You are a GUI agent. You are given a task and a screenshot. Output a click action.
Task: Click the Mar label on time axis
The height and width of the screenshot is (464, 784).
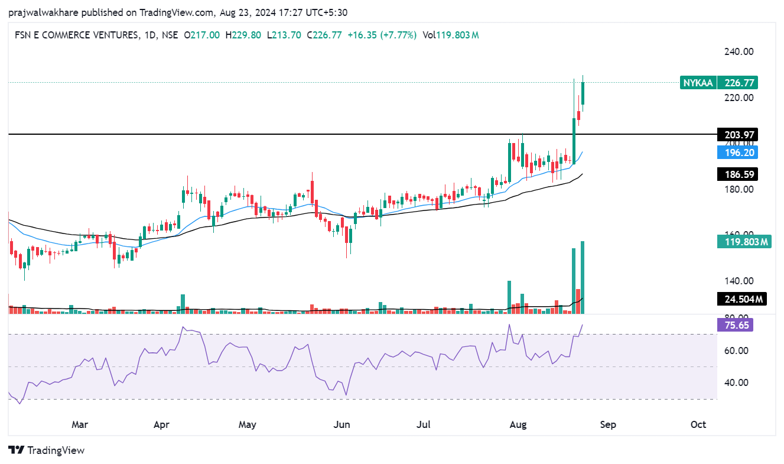pos(80,424)
